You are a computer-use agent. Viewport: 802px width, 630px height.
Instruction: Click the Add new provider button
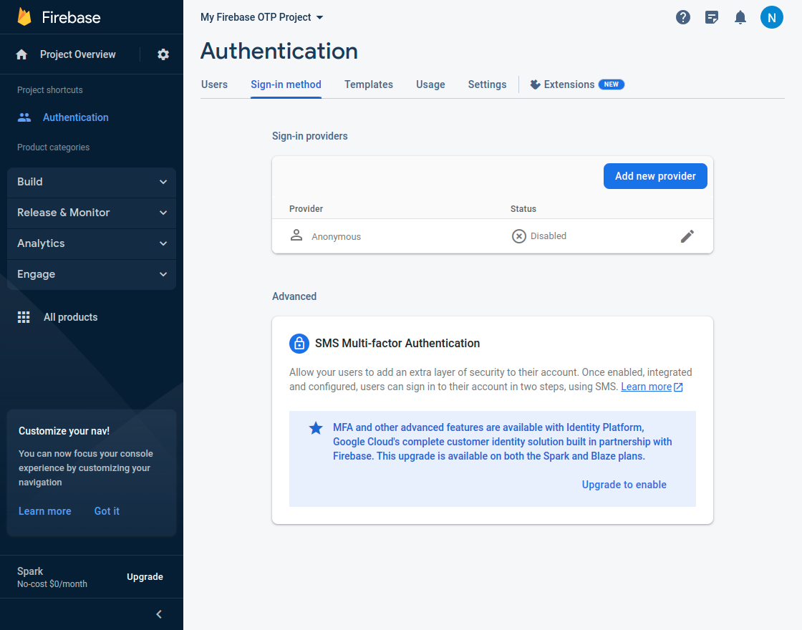(655, 176)
